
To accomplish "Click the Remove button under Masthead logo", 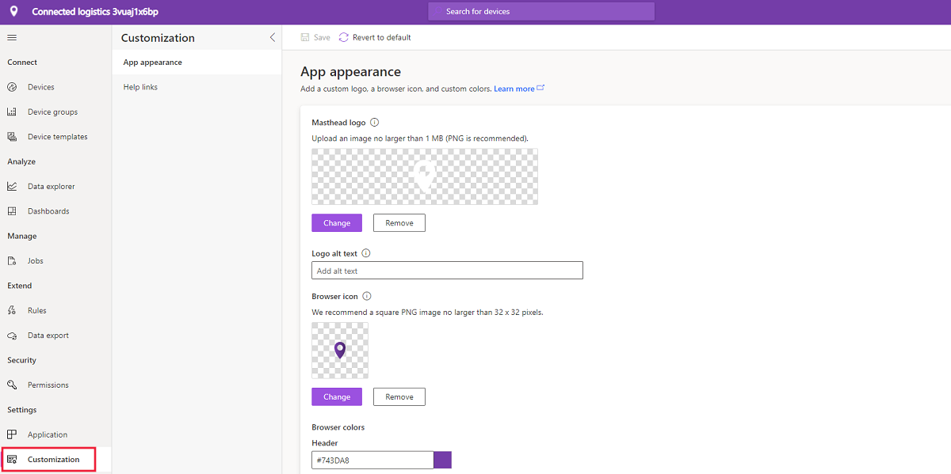I will [399, 223].
